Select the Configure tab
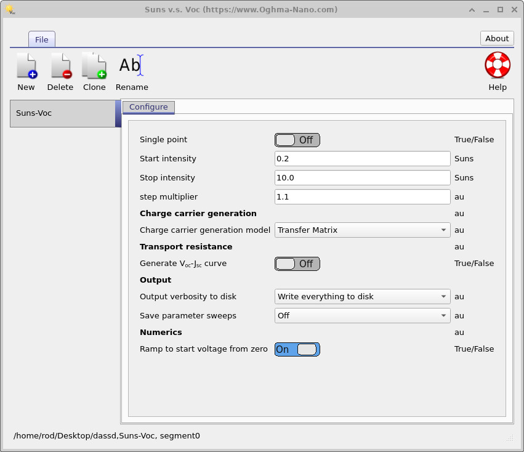 point(148,107)
